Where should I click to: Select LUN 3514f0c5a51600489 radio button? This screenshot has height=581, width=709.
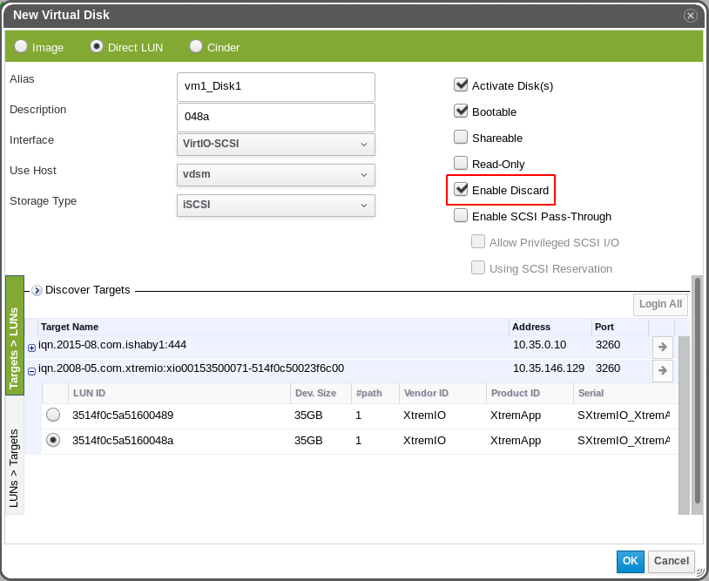click(53, 415)
